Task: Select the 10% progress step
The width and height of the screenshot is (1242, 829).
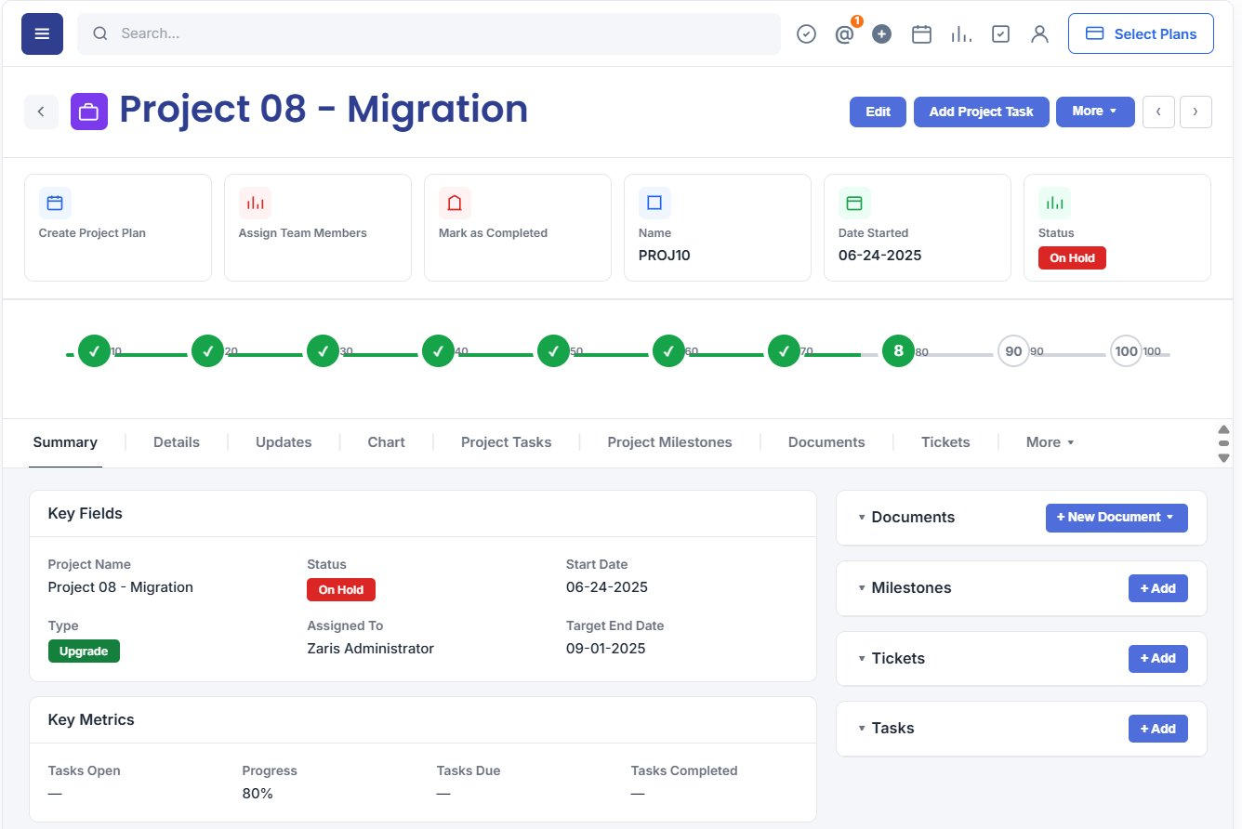Action: 93,351
